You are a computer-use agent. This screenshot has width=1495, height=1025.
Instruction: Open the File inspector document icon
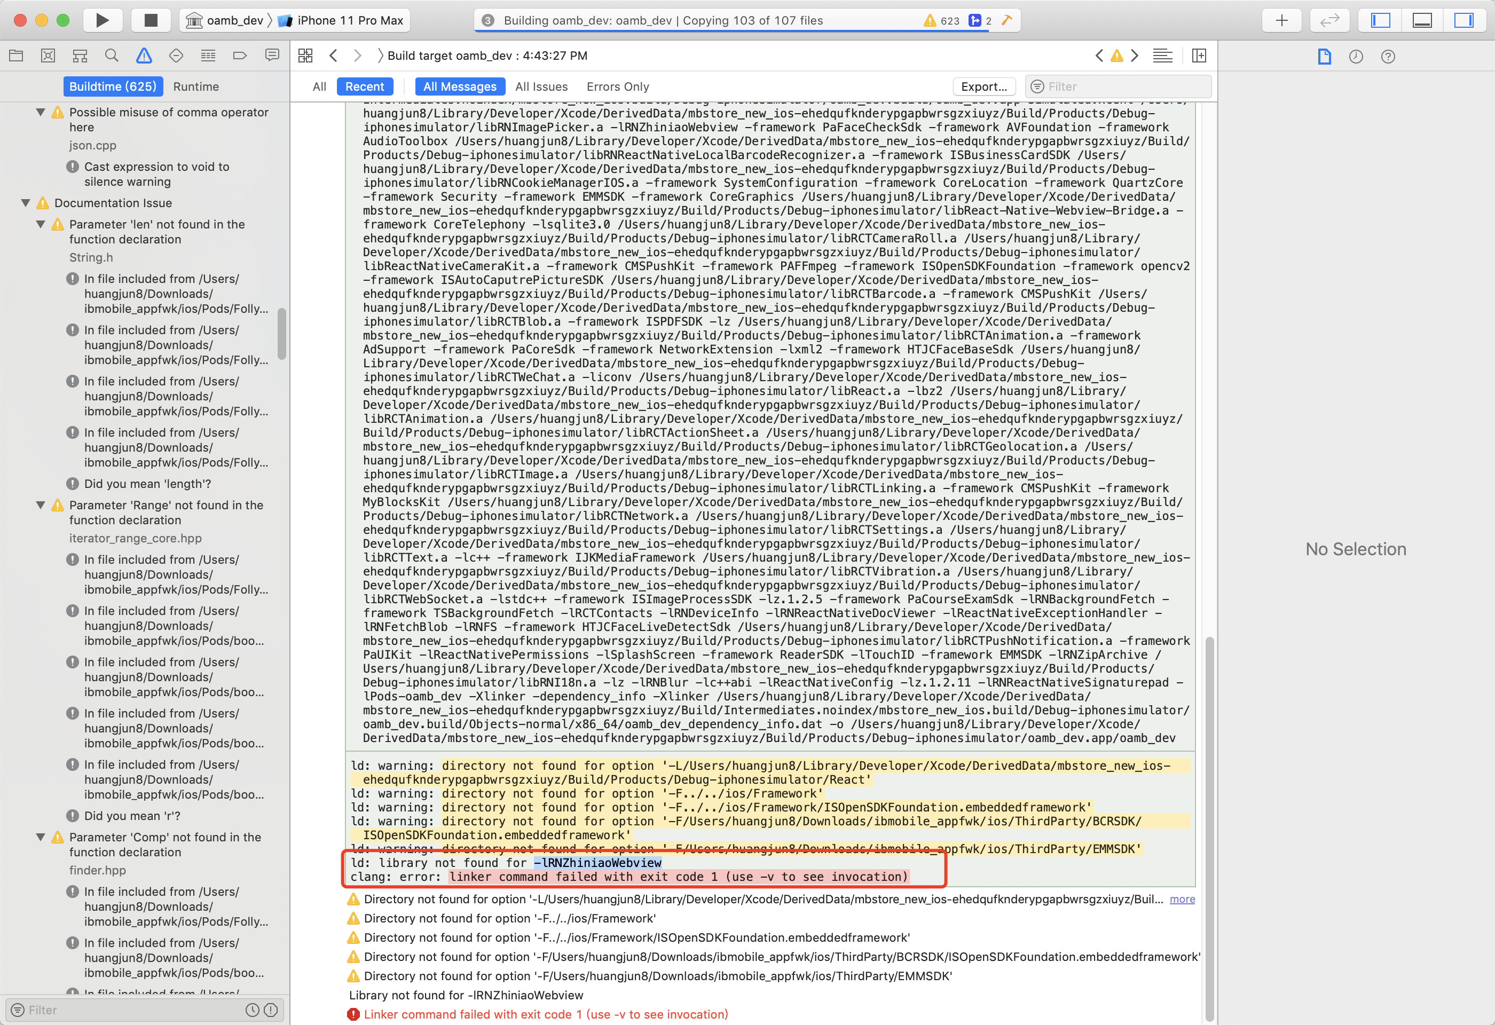[1325, 57]
